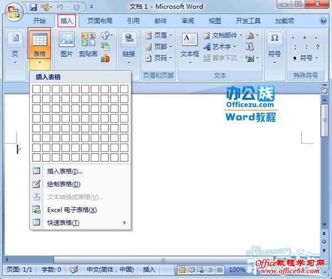
Task: Open the Symbol (符号) Omega button
Action: coord(274,48)
